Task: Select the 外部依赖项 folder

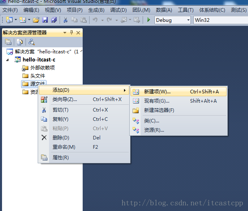Action: pyautogui.click(x=38, y=68)
